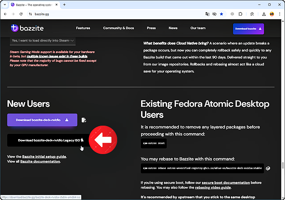Open the rebasing video guide link
This screenshot has width=285, height=200.
pos(213,188)
